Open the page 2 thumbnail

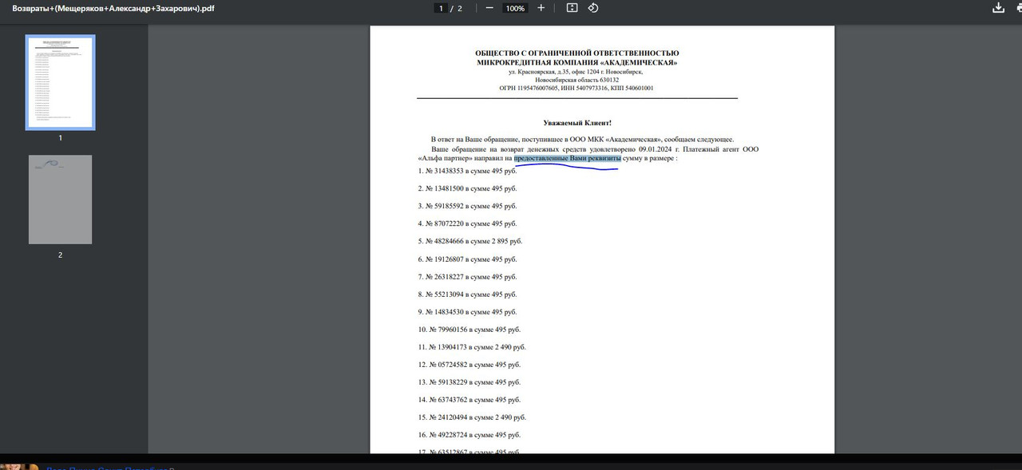[60, 199]
